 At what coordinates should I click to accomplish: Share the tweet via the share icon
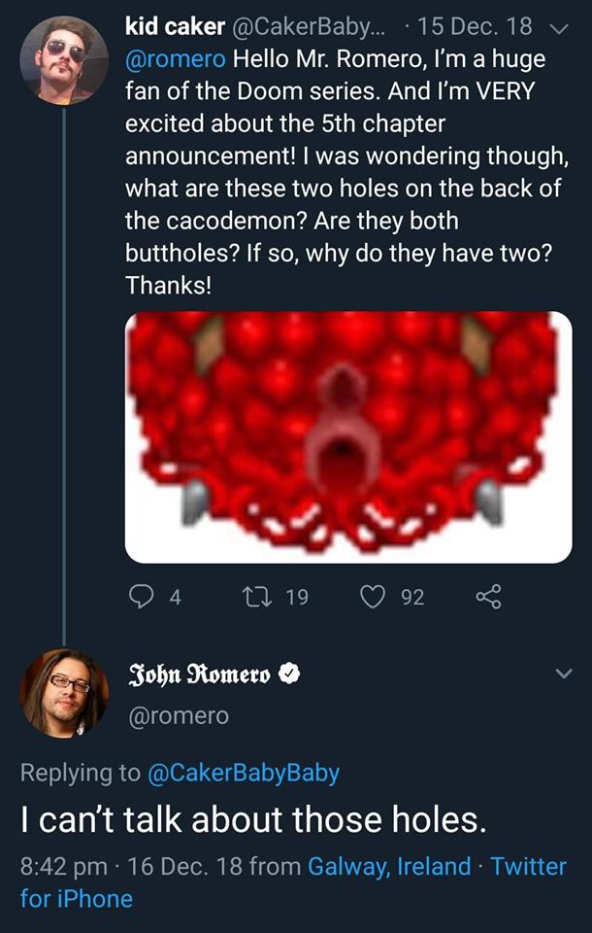pyautogui.click(x=489, y=597)
